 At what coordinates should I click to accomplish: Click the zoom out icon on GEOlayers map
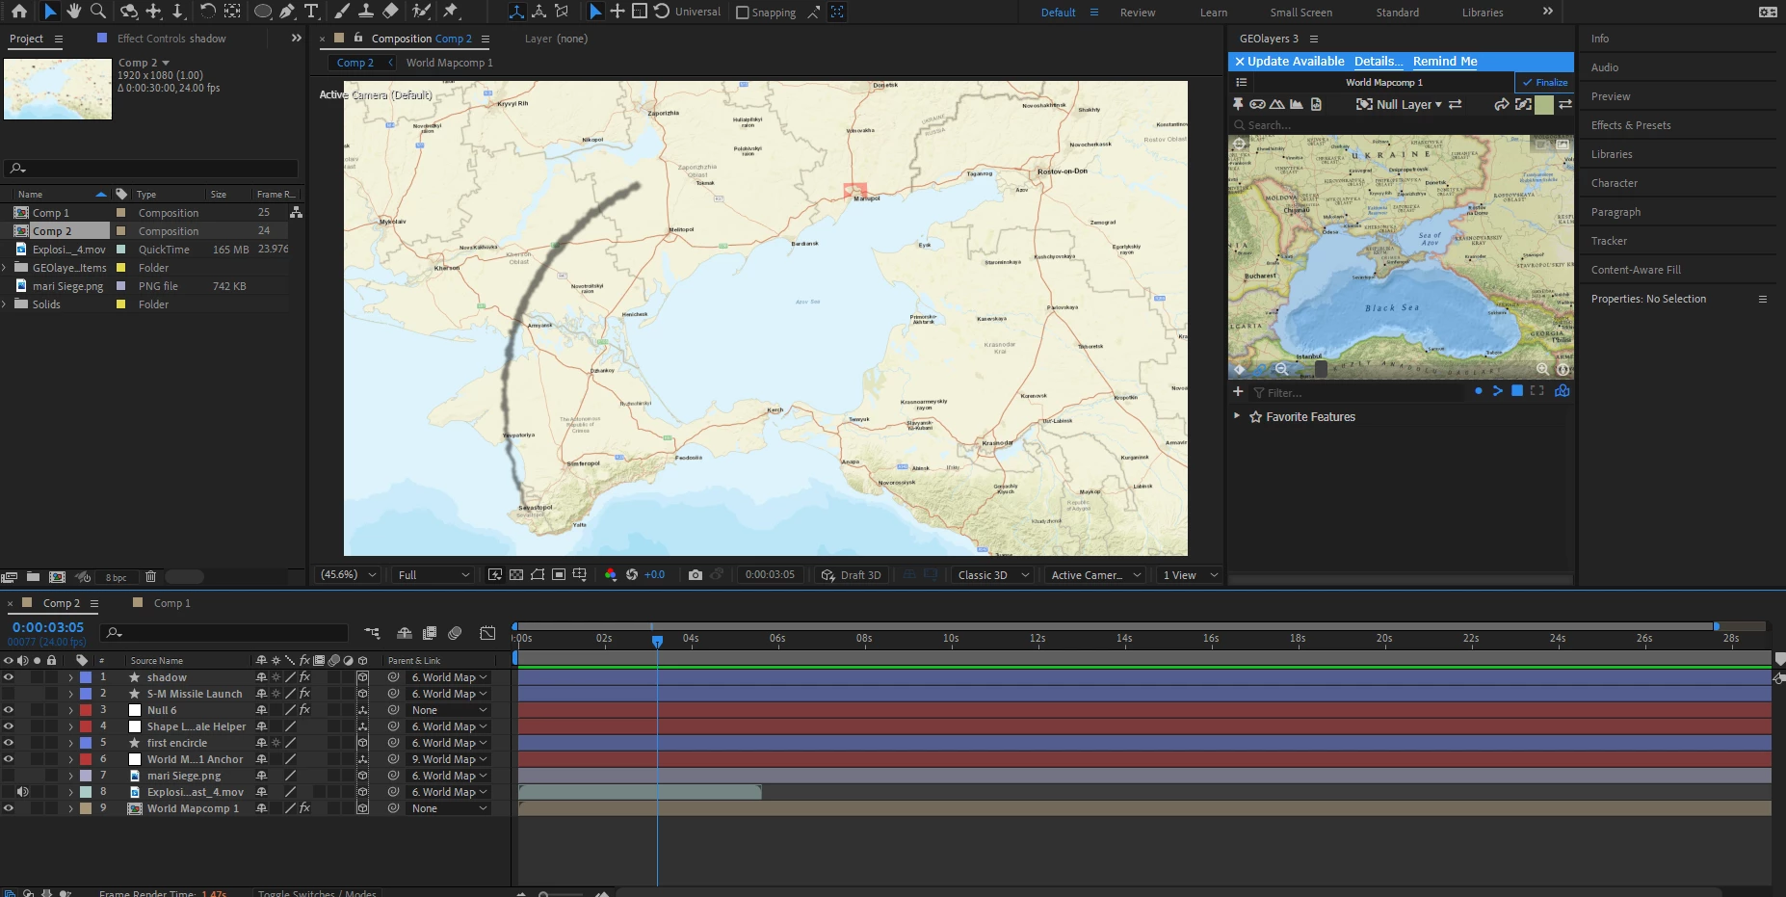[1281, 369]
